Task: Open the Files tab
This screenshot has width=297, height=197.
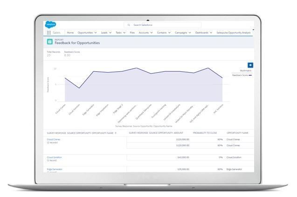Action: (132, 33)
